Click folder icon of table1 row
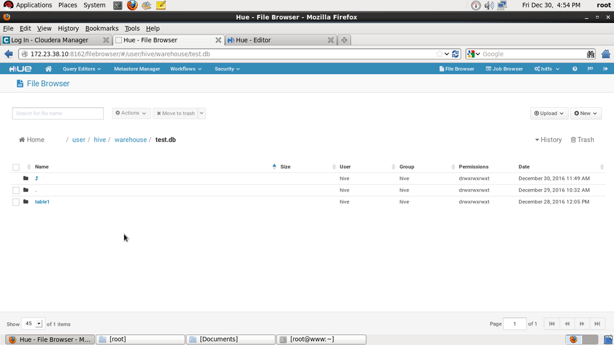The width and height of the screenshot is (614, 345). 26,202
